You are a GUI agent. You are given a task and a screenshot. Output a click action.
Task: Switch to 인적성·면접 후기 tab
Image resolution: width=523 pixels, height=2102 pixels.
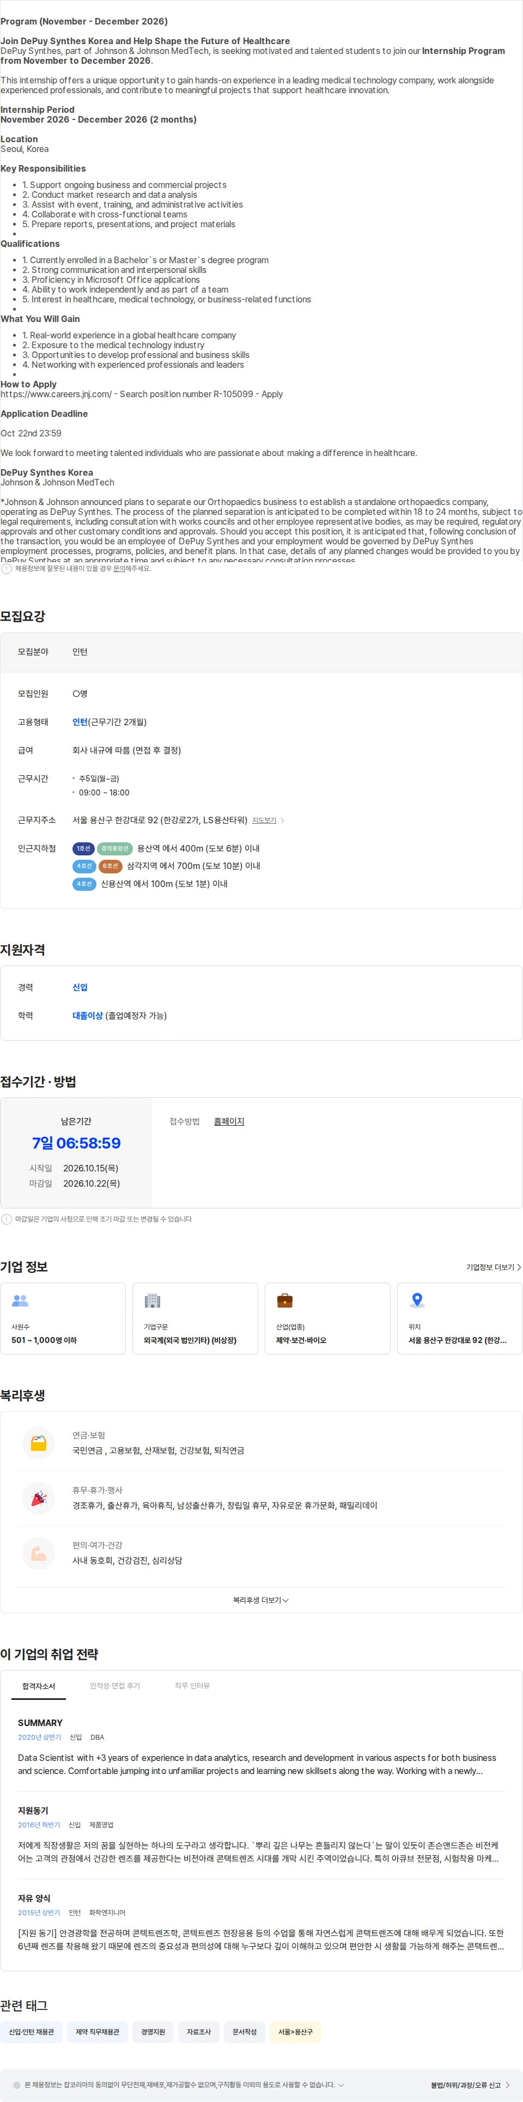(115, 1687)
